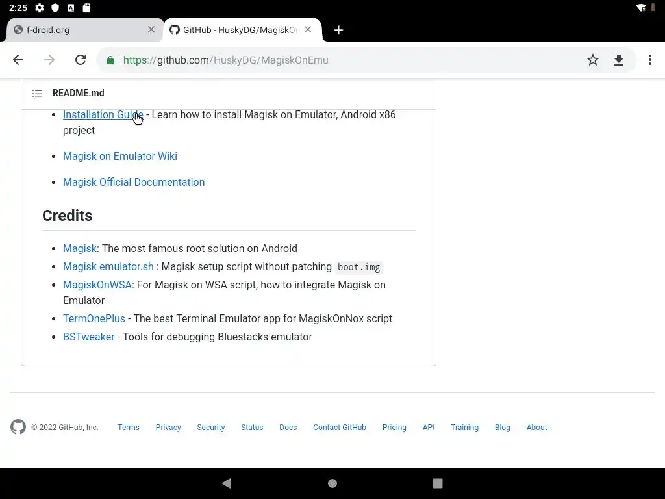This screenshot has width=665, height=499.
Task: Open the Blog footer link
Action: point(503,428)
